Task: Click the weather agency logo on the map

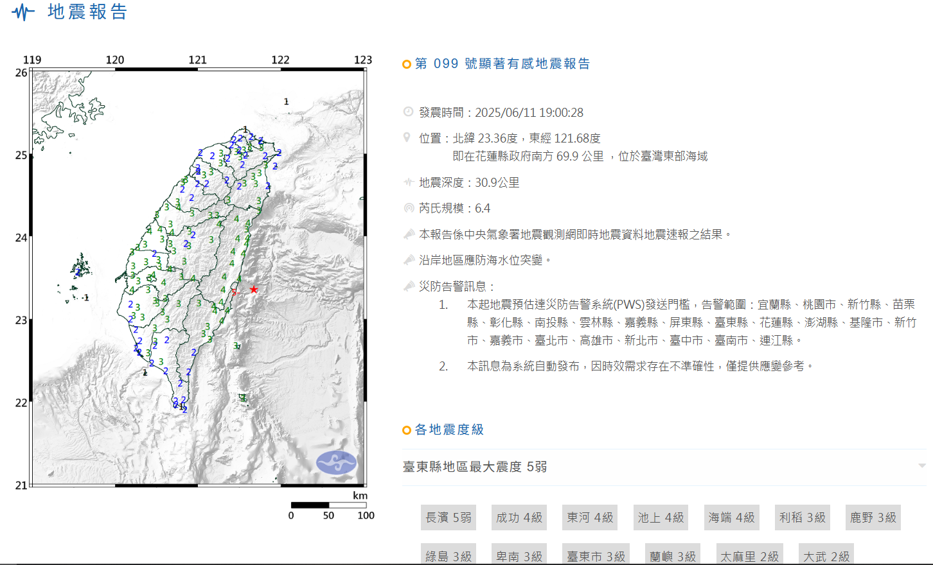Action: tap(336, 462)
